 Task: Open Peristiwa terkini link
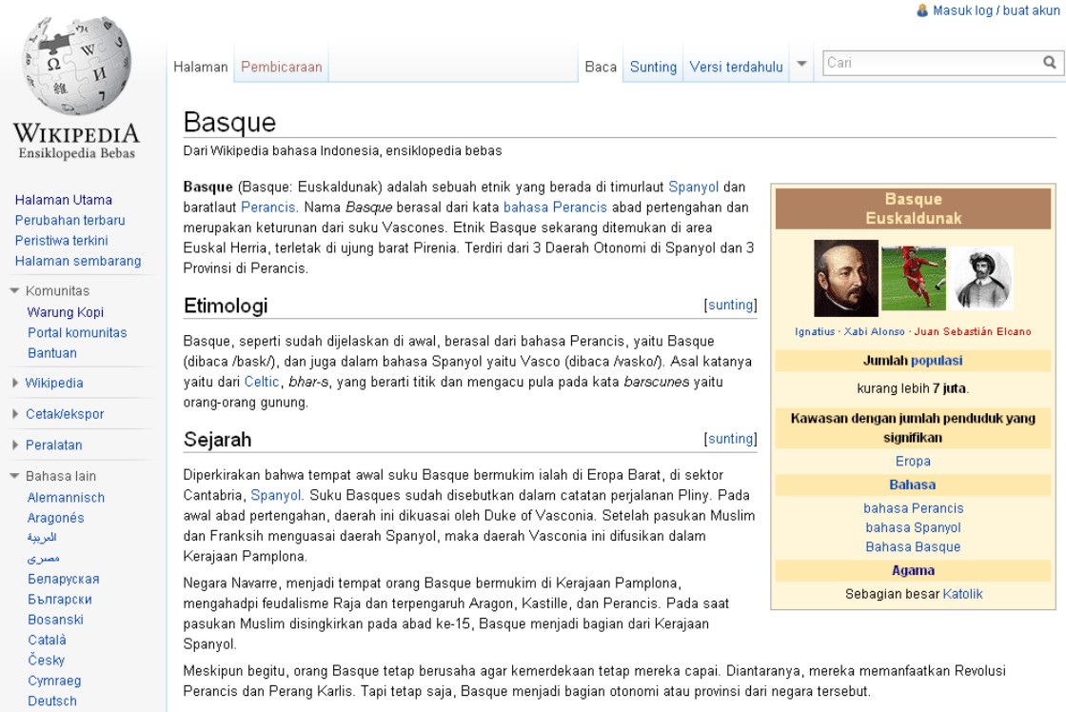pos(61,241)
